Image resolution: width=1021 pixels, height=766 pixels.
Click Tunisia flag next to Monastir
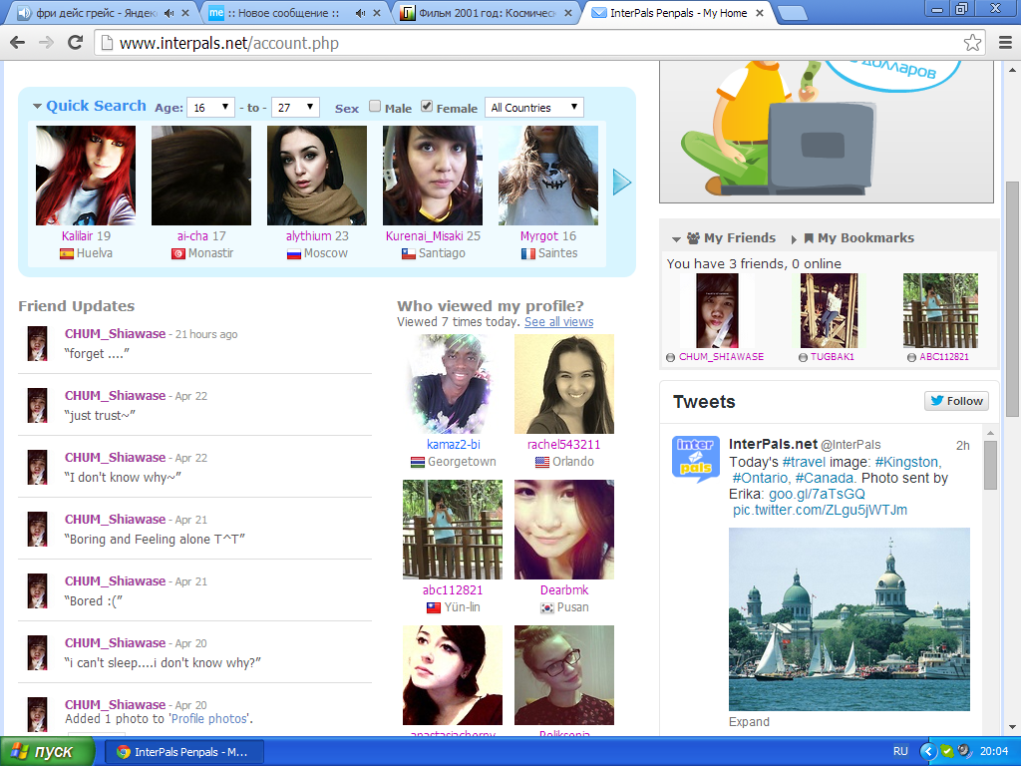178,254
